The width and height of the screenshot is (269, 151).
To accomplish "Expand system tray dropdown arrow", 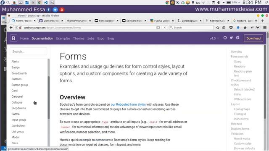I will pos(224,3).
